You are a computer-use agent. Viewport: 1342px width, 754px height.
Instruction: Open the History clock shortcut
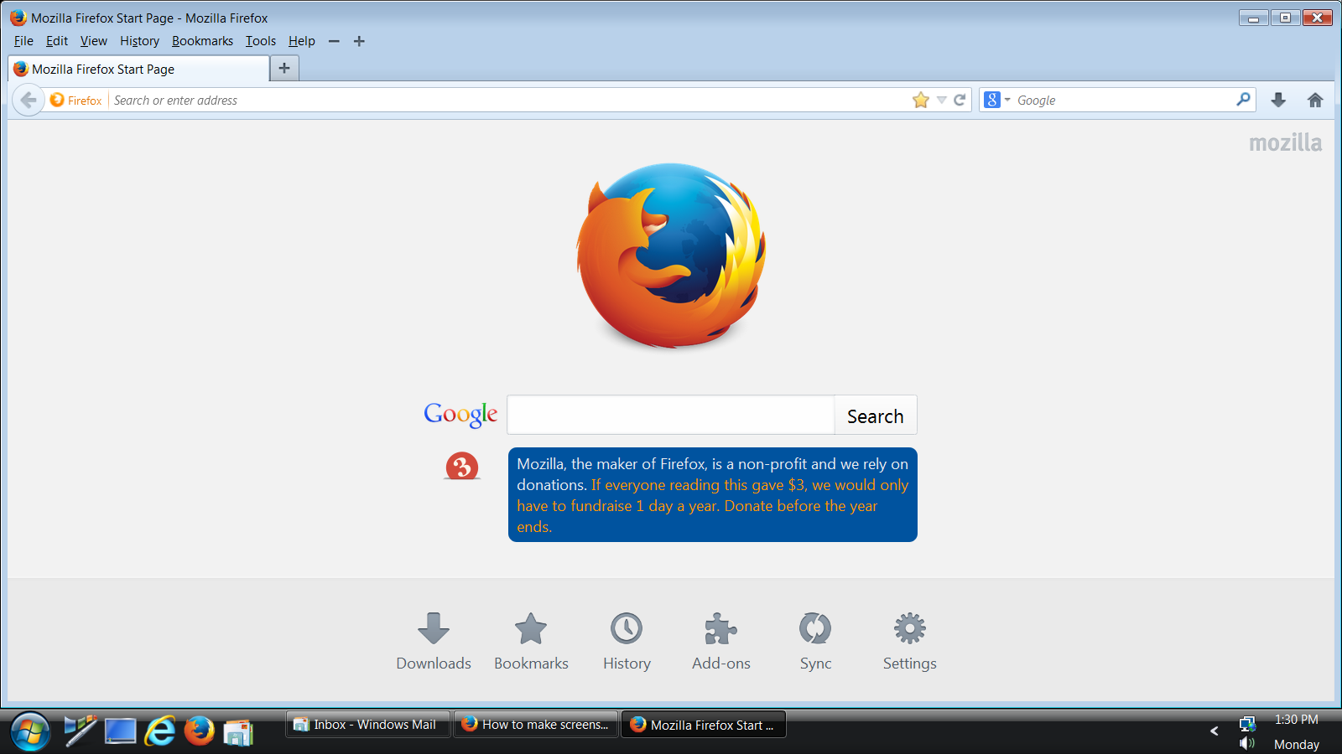(627, 642)
